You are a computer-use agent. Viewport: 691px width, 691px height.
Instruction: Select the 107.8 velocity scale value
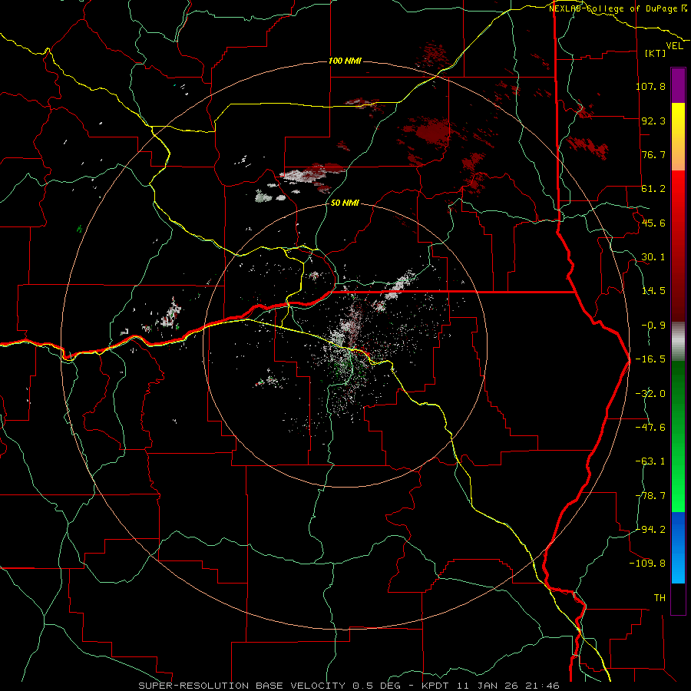(650, 86)
